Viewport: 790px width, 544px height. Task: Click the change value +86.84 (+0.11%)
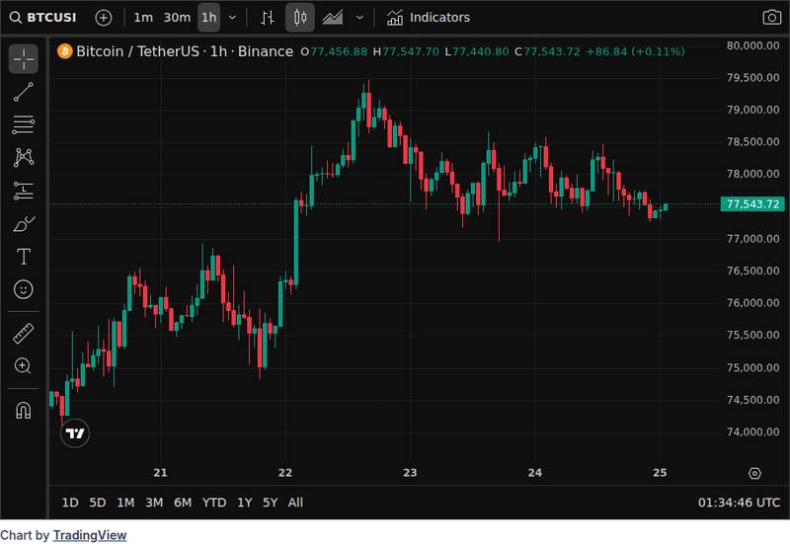tap(635, 51)
